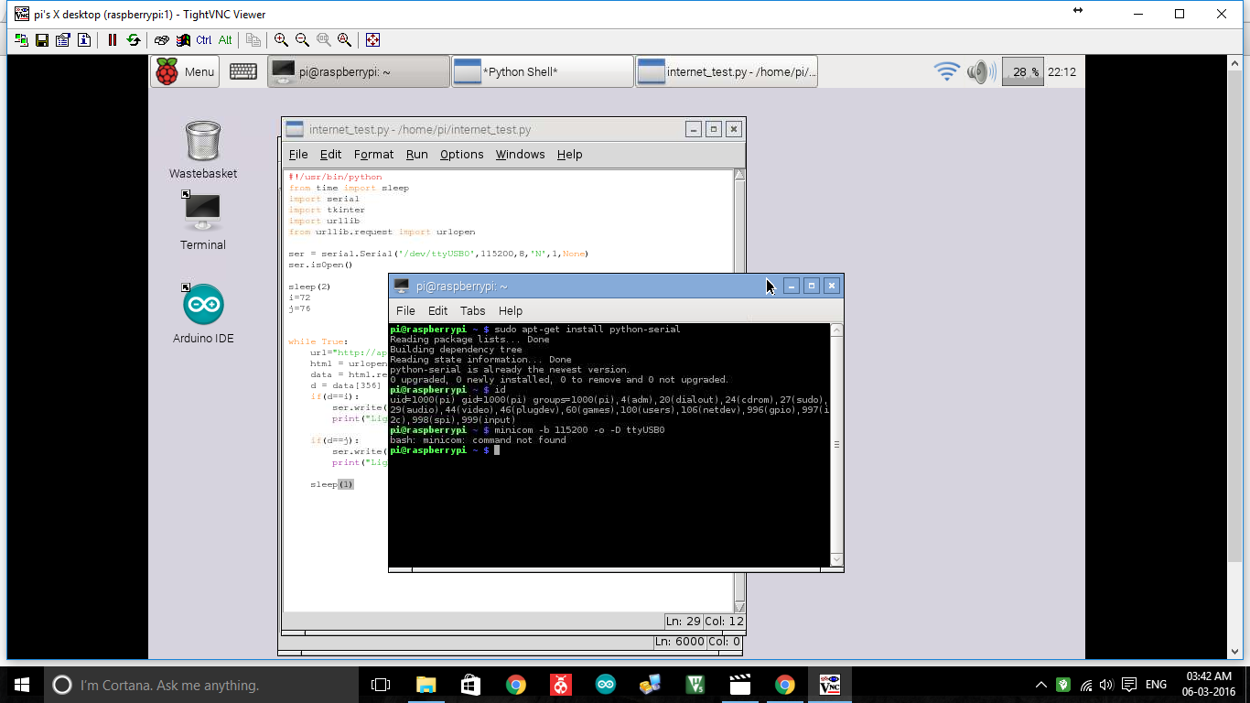Open TightVNC connection options icon
The width and height of the screenshot is (1250, 703).
[x=63, y=40]
